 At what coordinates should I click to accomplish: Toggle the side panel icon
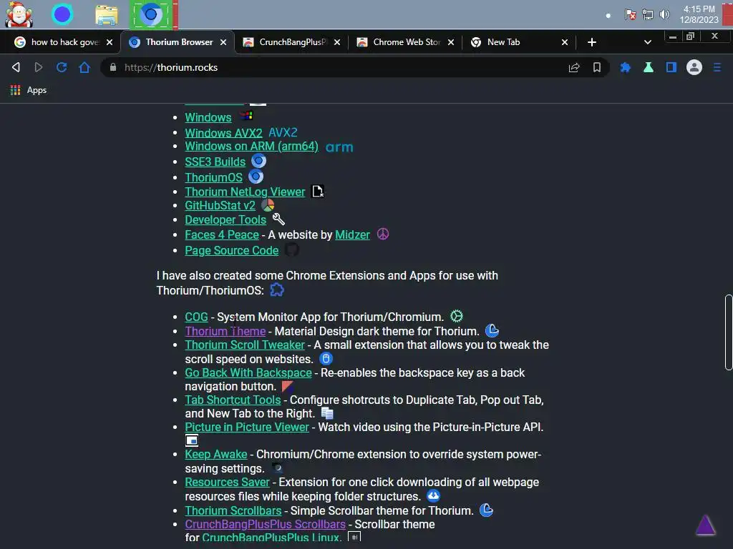671,68
